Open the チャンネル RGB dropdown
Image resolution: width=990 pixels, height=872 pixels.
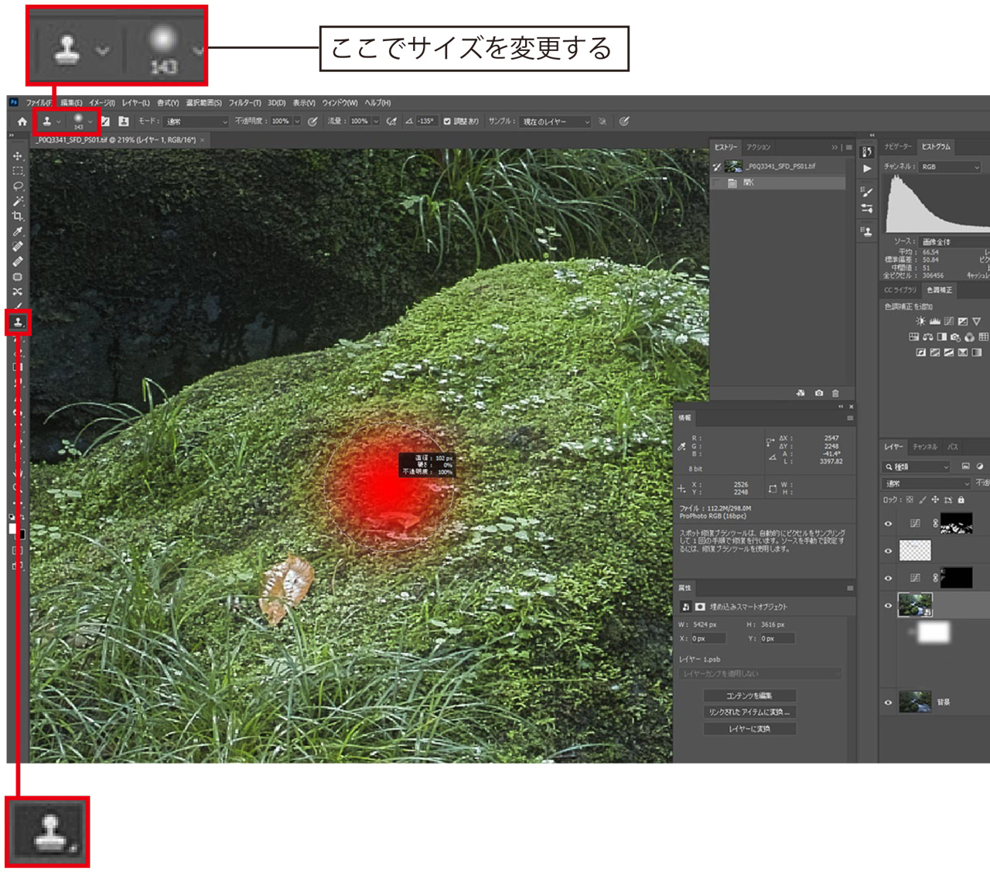[950, 167]
